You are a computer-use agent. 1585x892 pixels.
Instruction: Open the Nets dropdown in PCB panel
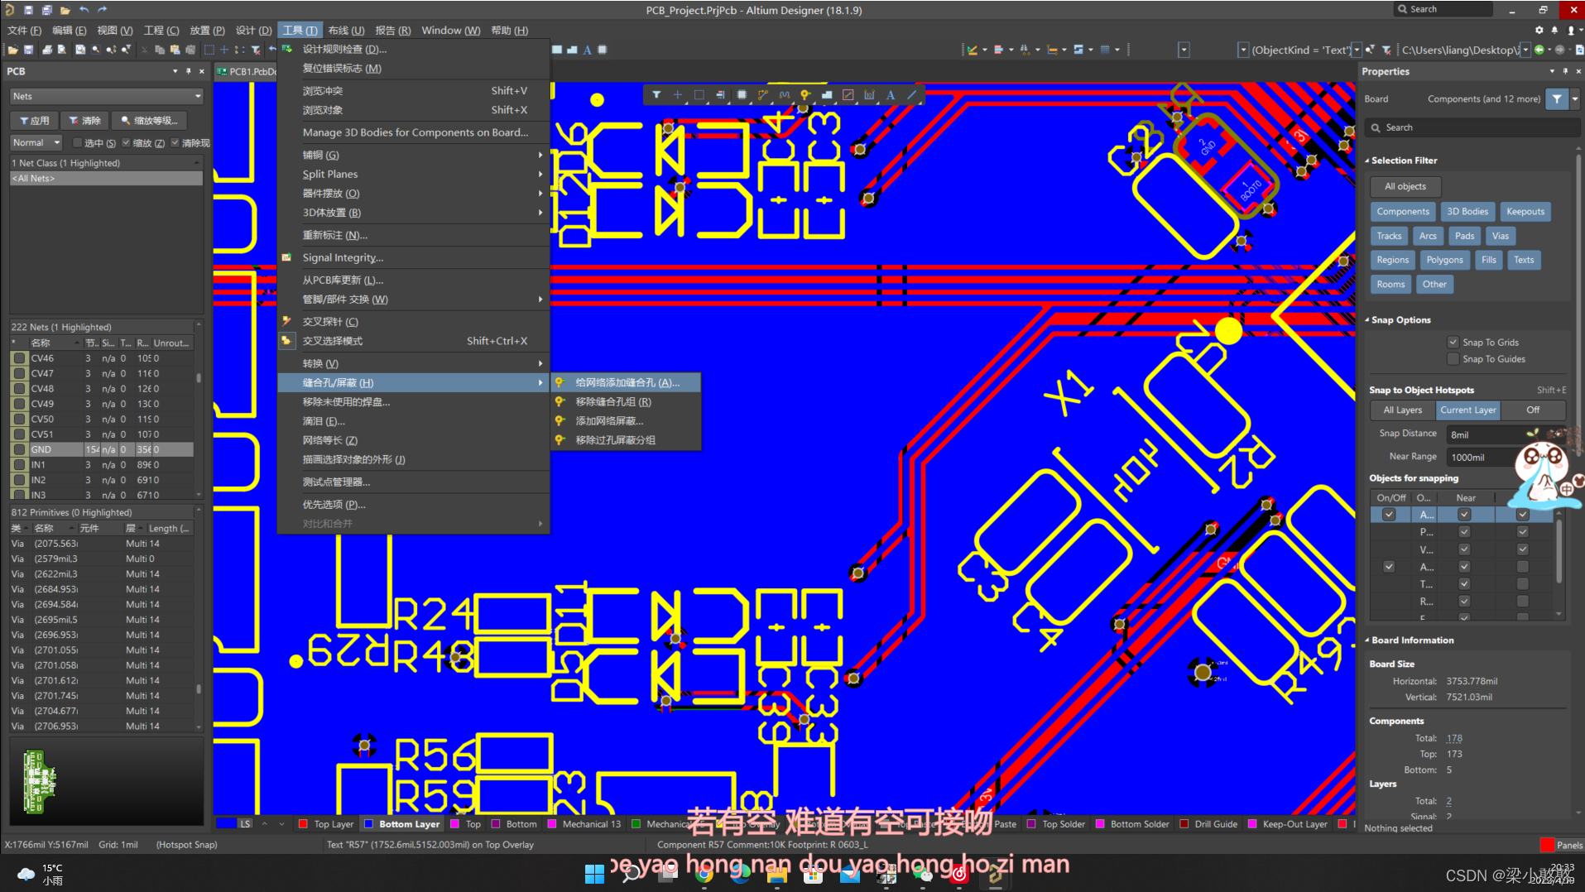pyautogui.click(x=106, y=97)
